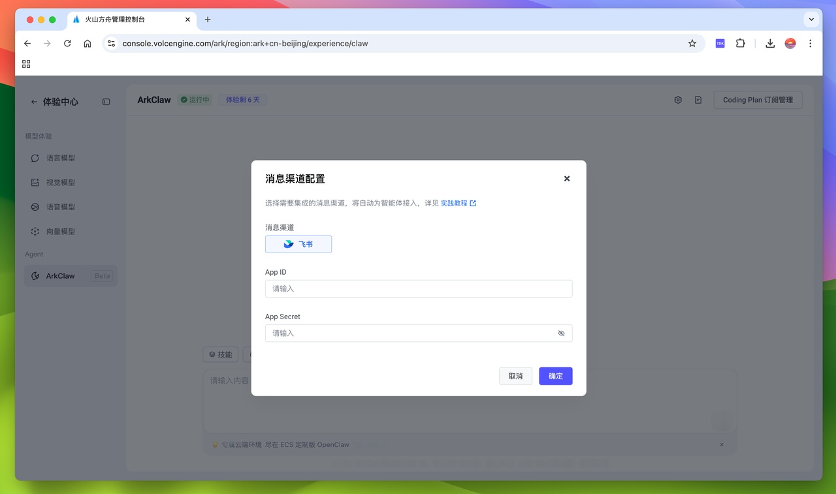Open the document icon next to the gear
The image size is (836, 494).
[x=698, y=99]
